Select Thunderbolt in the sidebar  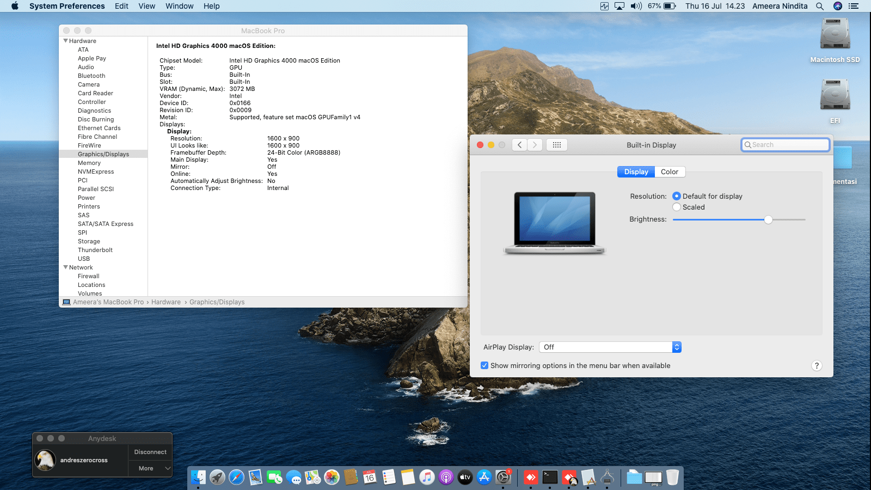click(95, 250)
